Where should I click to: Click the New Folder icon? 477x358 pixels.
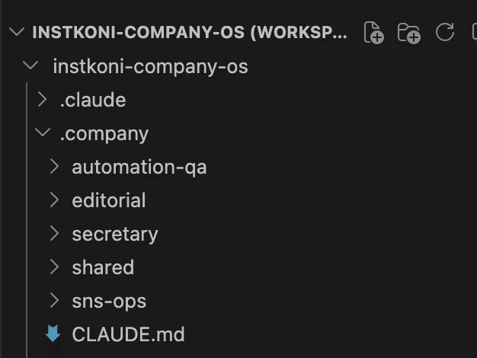pos(409,33)
